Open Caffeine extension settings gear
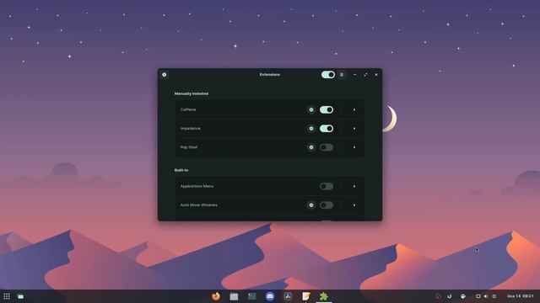540x303 pixels. [311, 109]
